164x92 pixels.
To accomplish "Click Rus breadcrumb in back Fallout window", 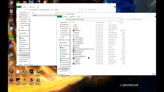I will coord(52,10).
